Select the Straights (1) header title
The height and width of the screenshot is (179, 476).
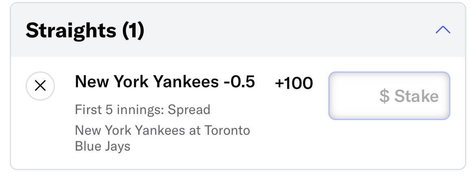[85, 30]
